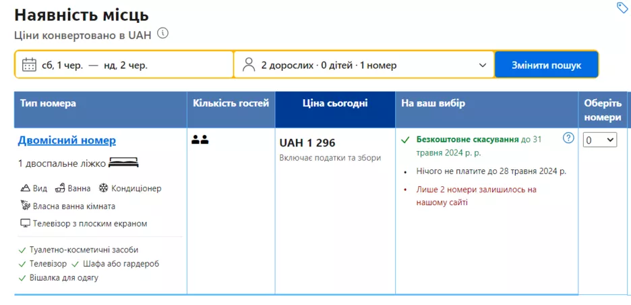Click the double bed icon
Screen dimensions: 631x305
(123, 163)
